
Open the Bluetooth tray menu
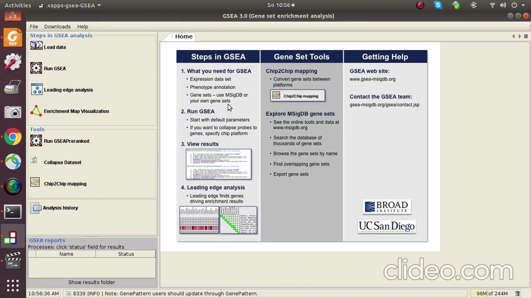tap(473, 5)
